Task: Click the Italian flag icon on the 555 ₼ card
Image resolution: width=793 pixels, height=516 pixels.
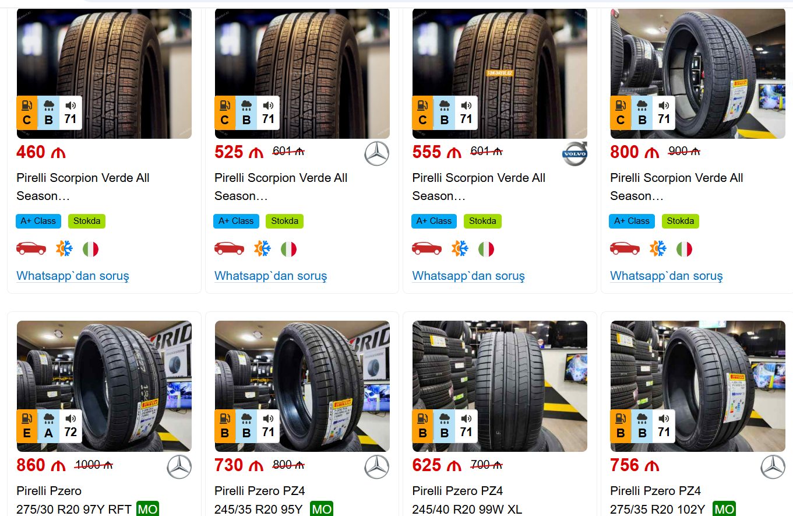Action: 486,249
